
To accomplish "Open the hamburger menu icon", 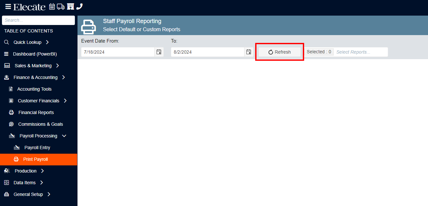I will [x=8, y=6].
